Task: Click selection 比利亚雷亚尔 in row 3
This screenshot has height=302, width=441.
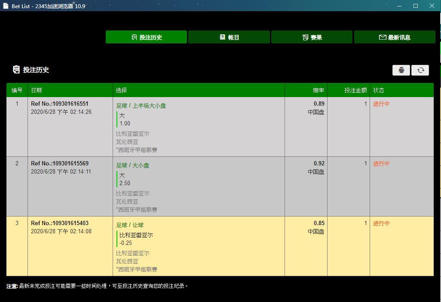Action: [136, 235]
